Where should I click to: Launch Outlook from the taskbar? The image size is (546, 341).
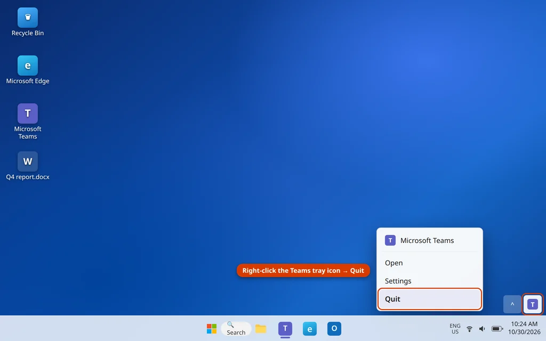click(x=334, y=328)
